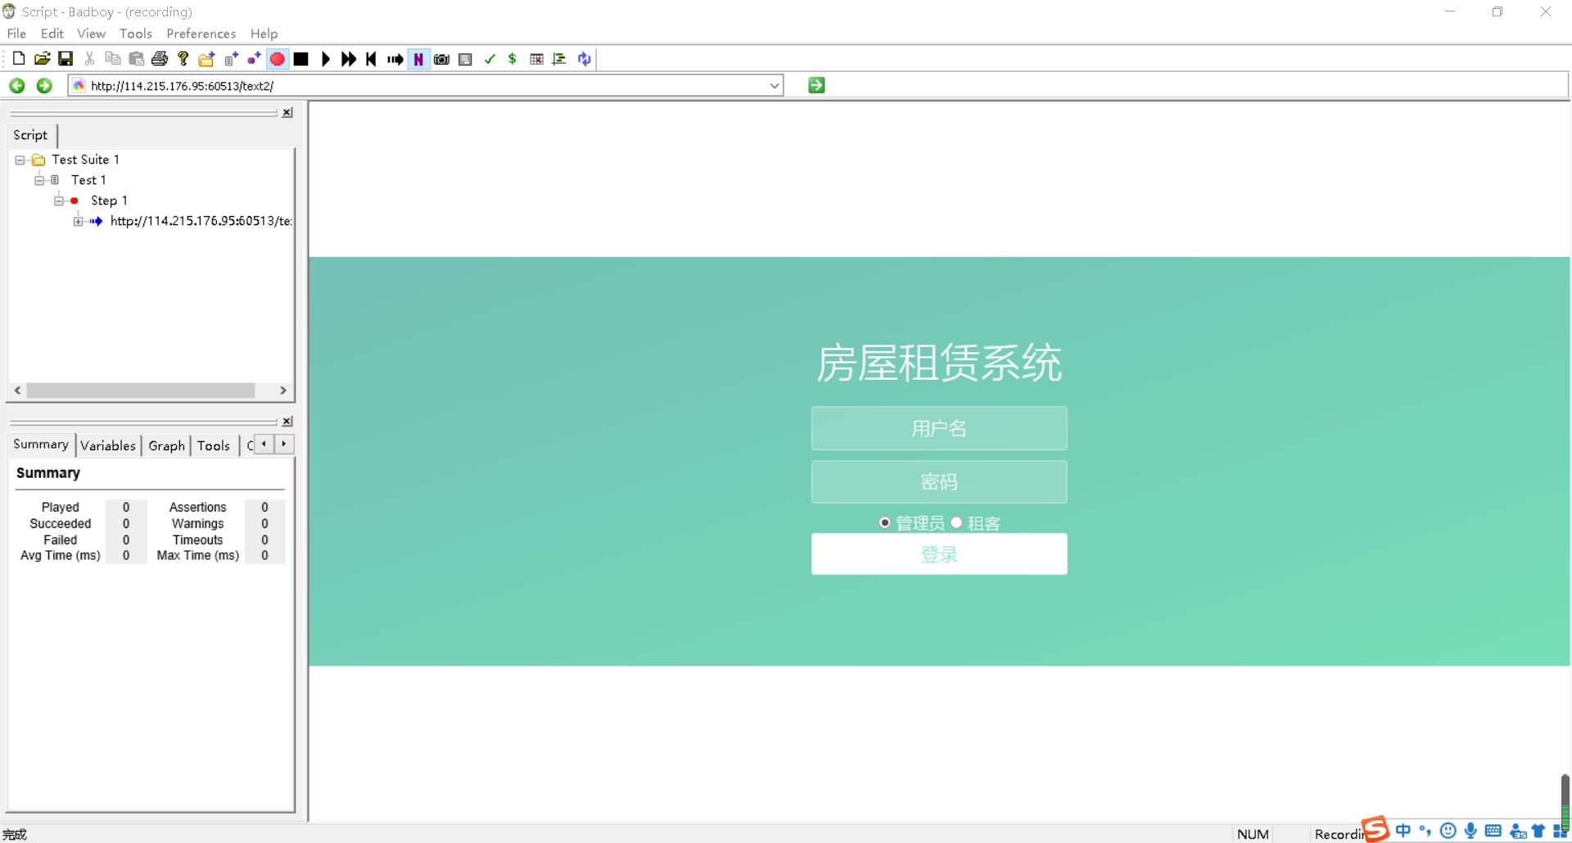Open the File menu
Viewport: 1572px width, 843px height.
(x=16, y=34)
